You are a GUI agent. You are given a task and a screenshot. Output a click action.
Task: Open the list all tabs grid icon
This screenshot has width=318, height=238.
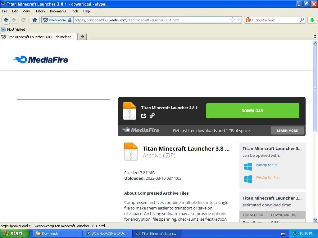coord(315,37)
